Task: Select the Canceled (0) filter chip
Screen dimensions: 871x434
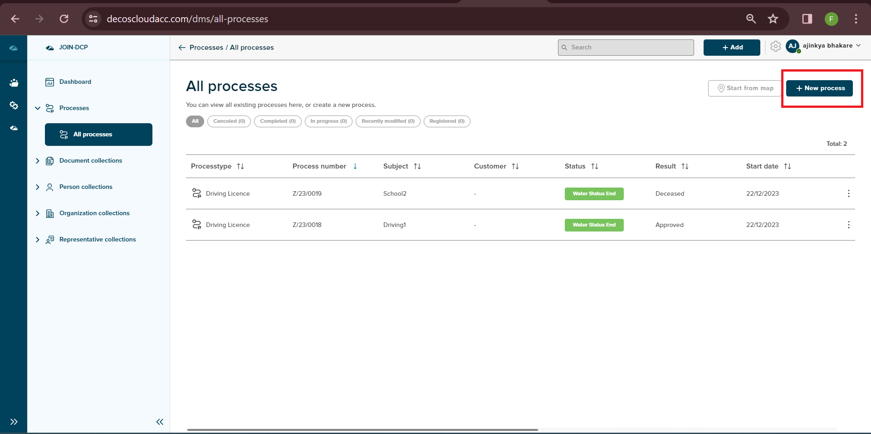Action: pyautogui.click(x=229, y=121)
